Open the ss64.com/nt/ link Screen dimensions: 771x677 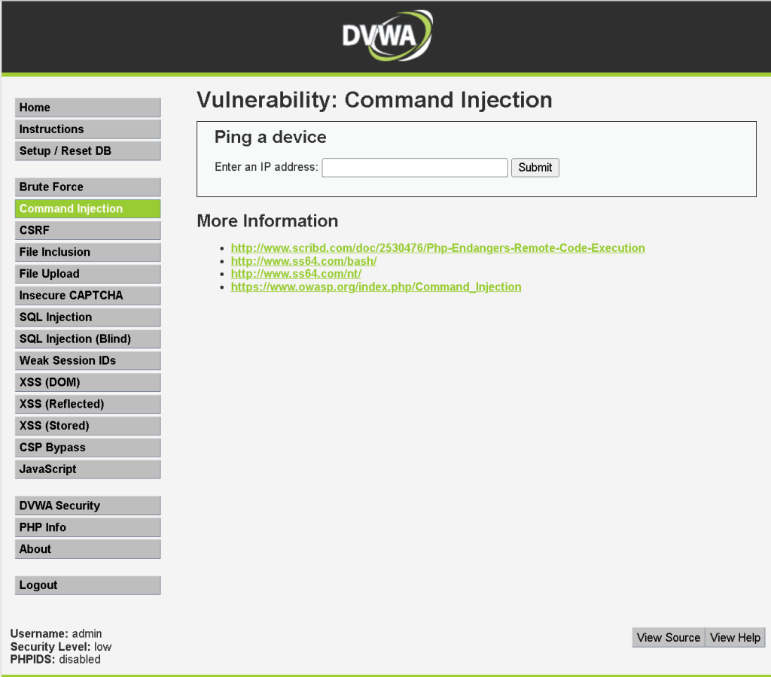point(295,274)
